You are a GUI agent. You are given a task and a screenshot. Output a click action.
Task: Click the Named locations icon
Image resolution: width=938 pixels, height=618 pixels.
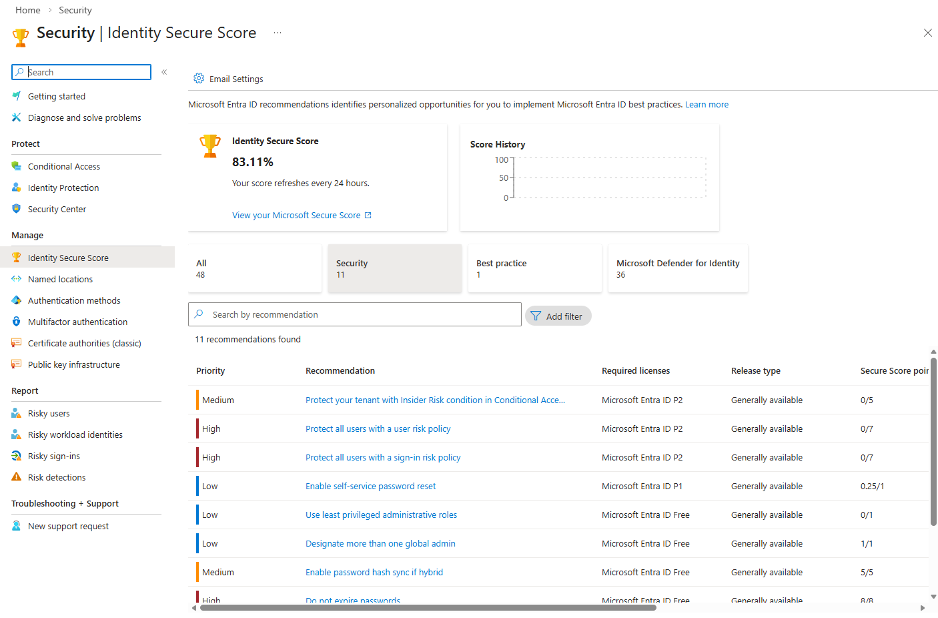(x=17, y=279)
